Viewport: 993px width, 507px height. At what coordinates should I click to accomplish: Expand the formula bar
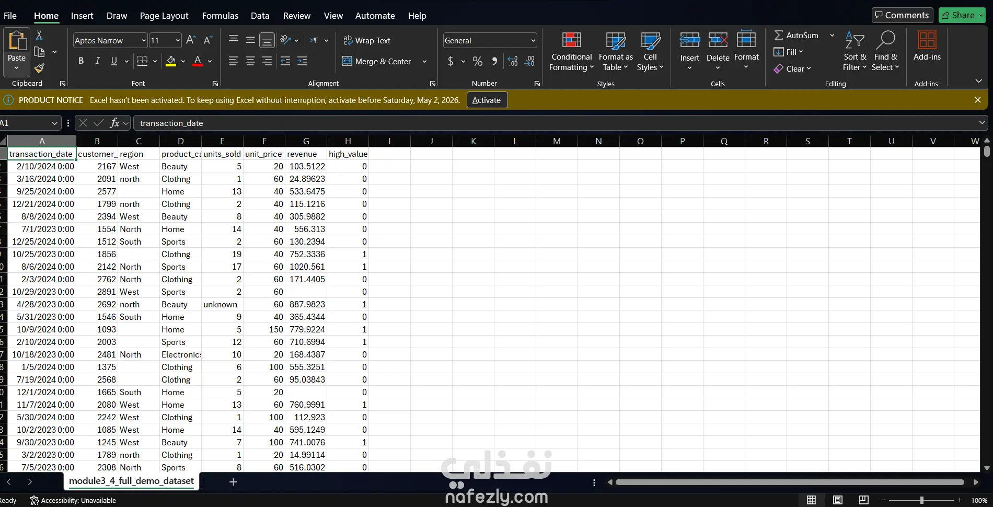982,122
